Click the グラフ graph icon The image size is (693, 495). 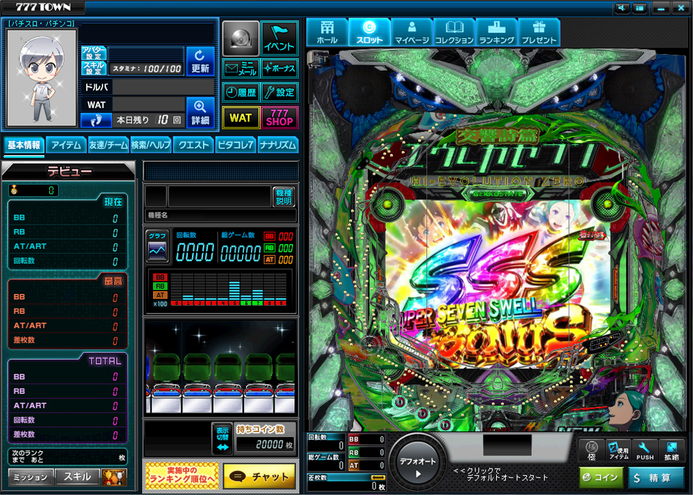[x=157, y=245]
